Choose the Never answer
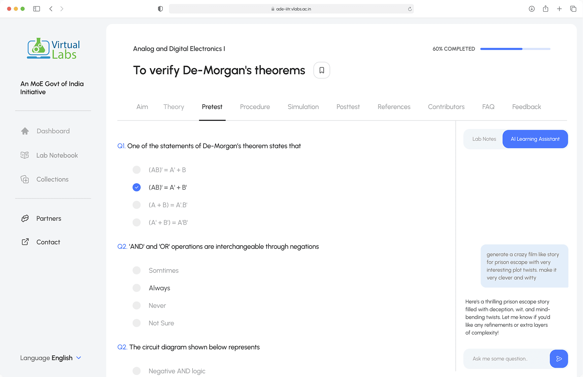Image resolution: width=583 pixels, height=377 pixels. click(149, 305)
